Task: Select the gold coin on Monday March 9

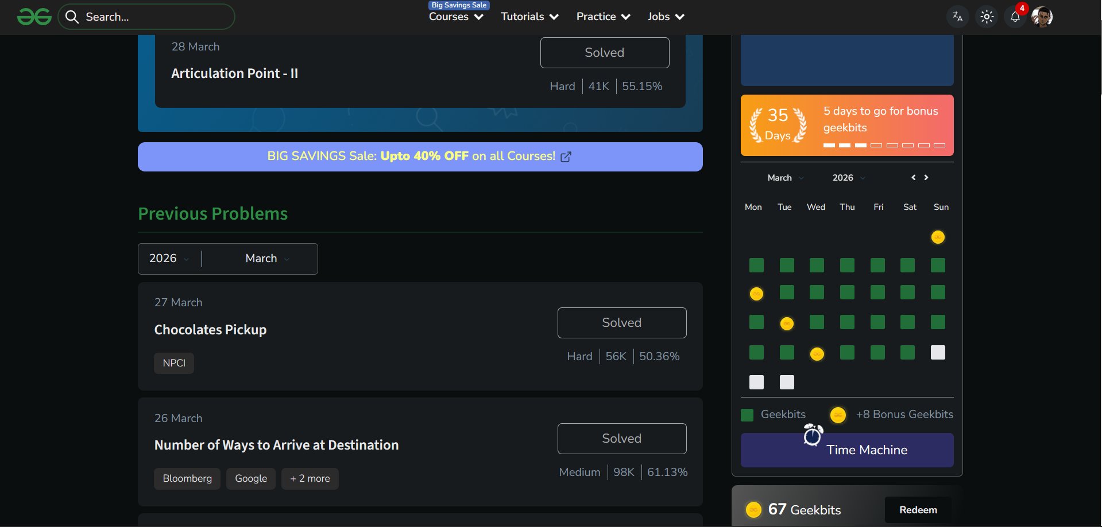Action: click(x=757, y=294)
